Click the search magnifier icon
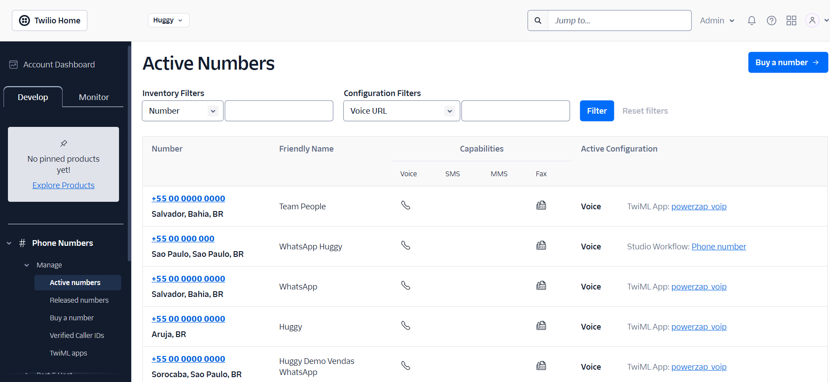The image size is (830, 382). [x=538, y=21]
